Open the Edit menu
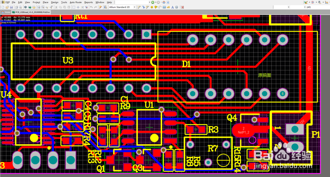This screenshot has height=177, width=330. pyautogui.click(x=20, y=2)
